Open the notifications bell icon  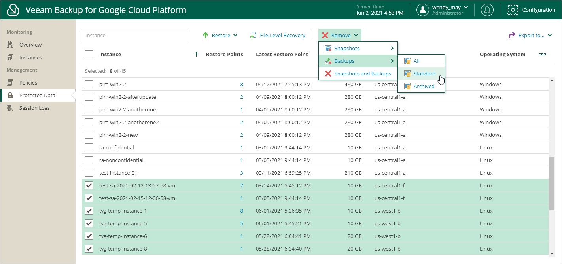click(x=487, y=10)
